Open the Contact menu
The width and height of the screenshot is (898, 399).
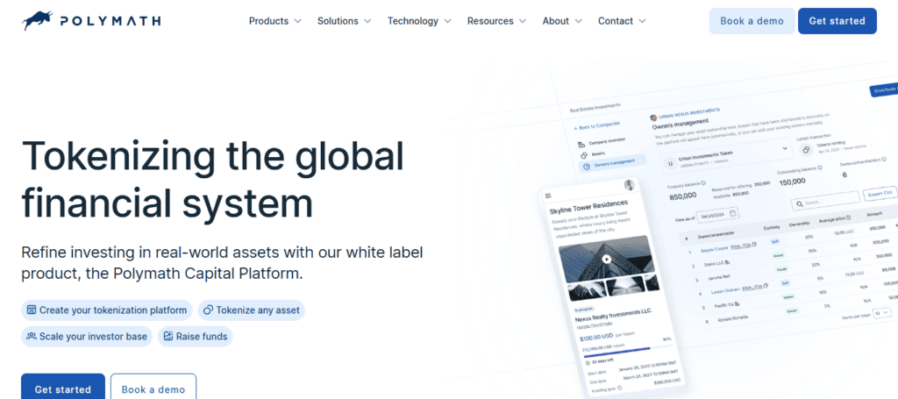(622, 21)
